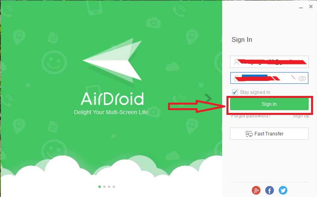The image size is (317, 197).
Task: Toggle password visibility with the eye icon
Action: [302, 78]
